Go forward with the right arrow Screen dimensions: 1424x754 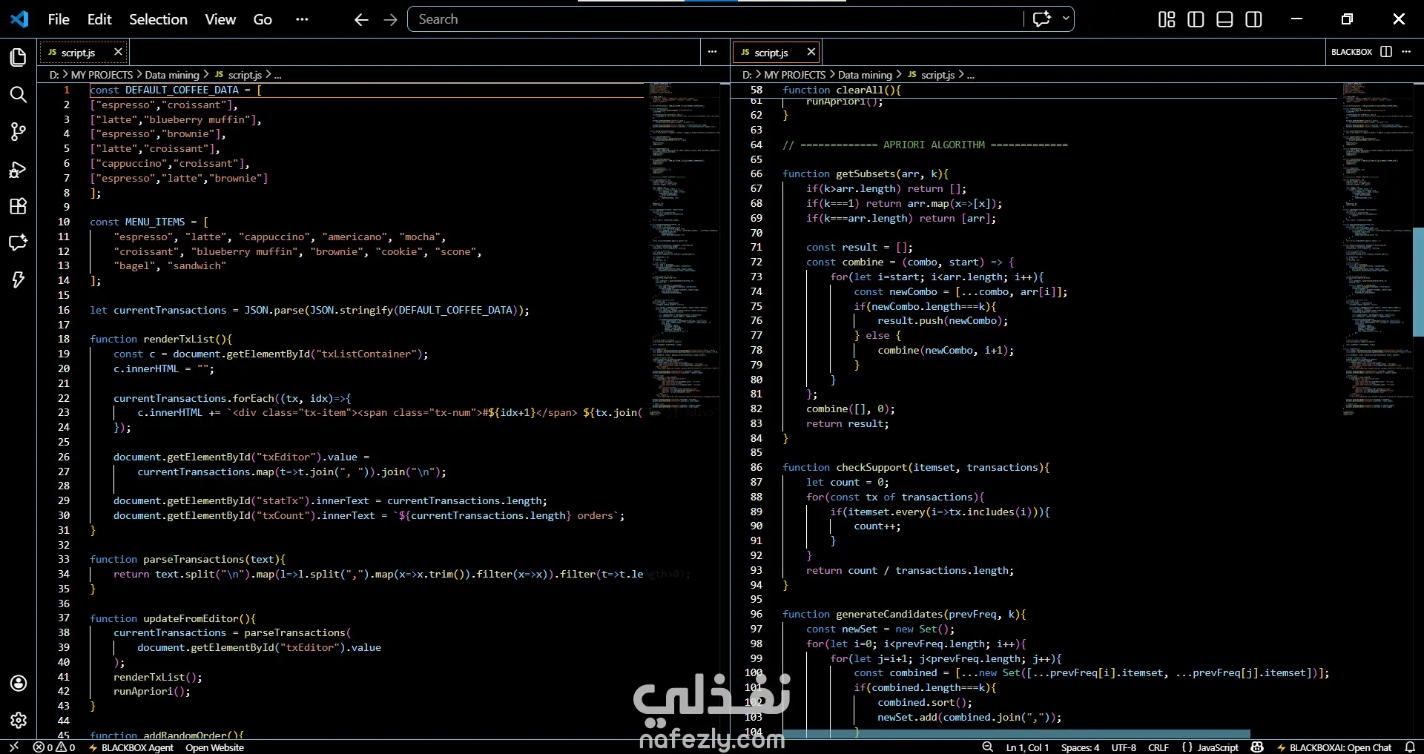390,19
